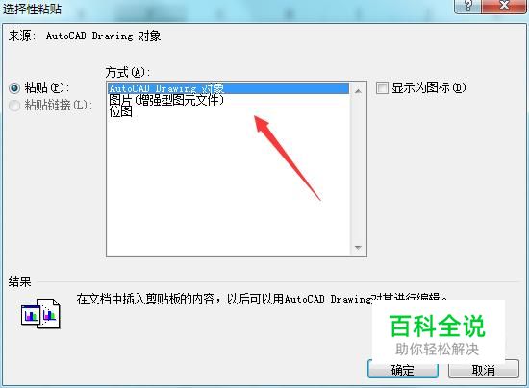529x388 pixels.
Task: Click the list scrollbar down arrow
Action: pos(359,248)
